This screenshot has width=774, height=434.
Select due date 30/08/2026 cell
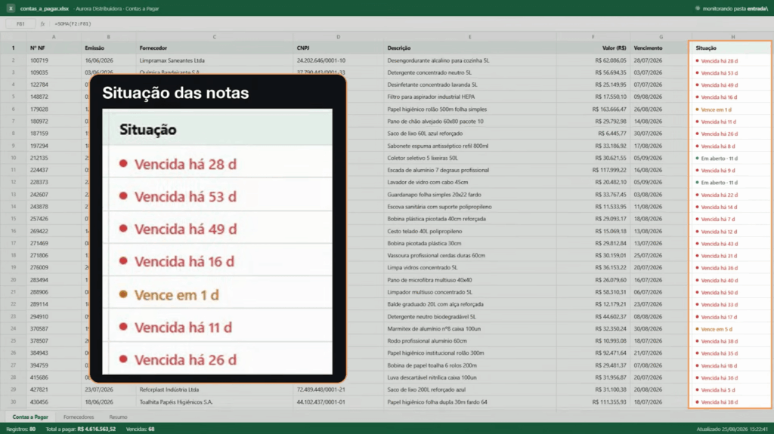[661, 328]
